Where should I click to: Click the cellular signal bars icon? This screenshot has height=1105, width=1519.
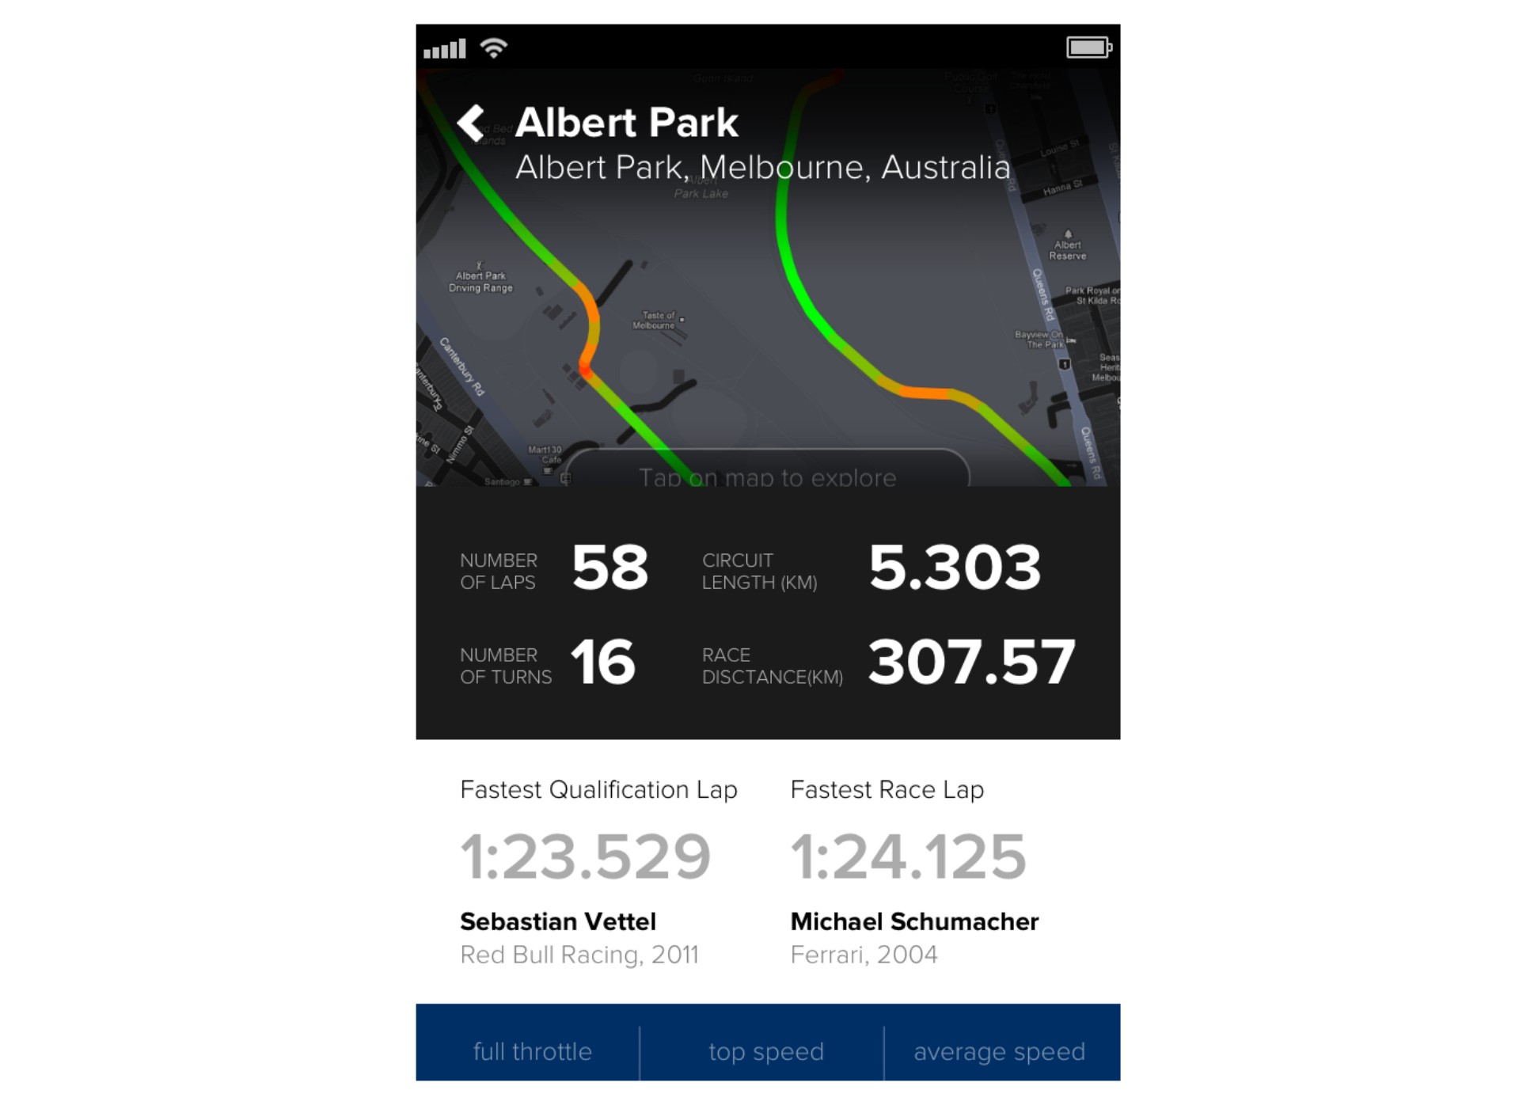click(444, 50)
